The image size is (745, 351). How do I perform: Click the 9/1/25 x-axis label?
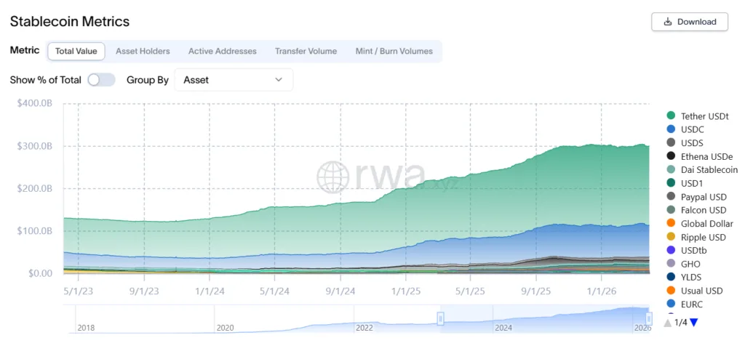click(536, 291)
